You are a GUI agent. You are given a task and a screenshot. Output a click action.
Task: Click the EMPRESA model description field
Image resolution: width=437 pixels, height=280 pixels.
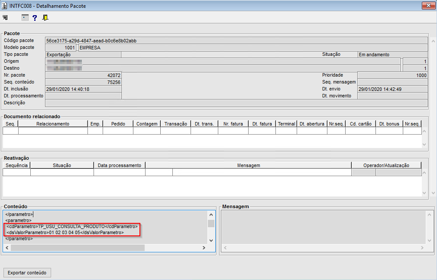tap(253, 48)
